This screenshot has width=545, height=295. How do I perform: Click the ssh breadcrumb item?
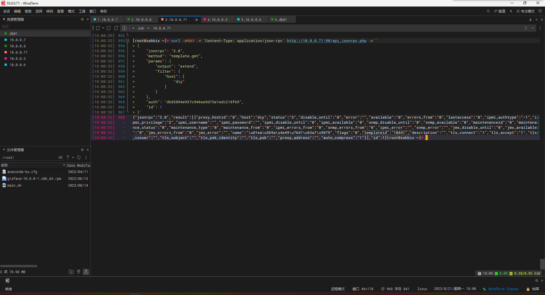tap(141, 28)
